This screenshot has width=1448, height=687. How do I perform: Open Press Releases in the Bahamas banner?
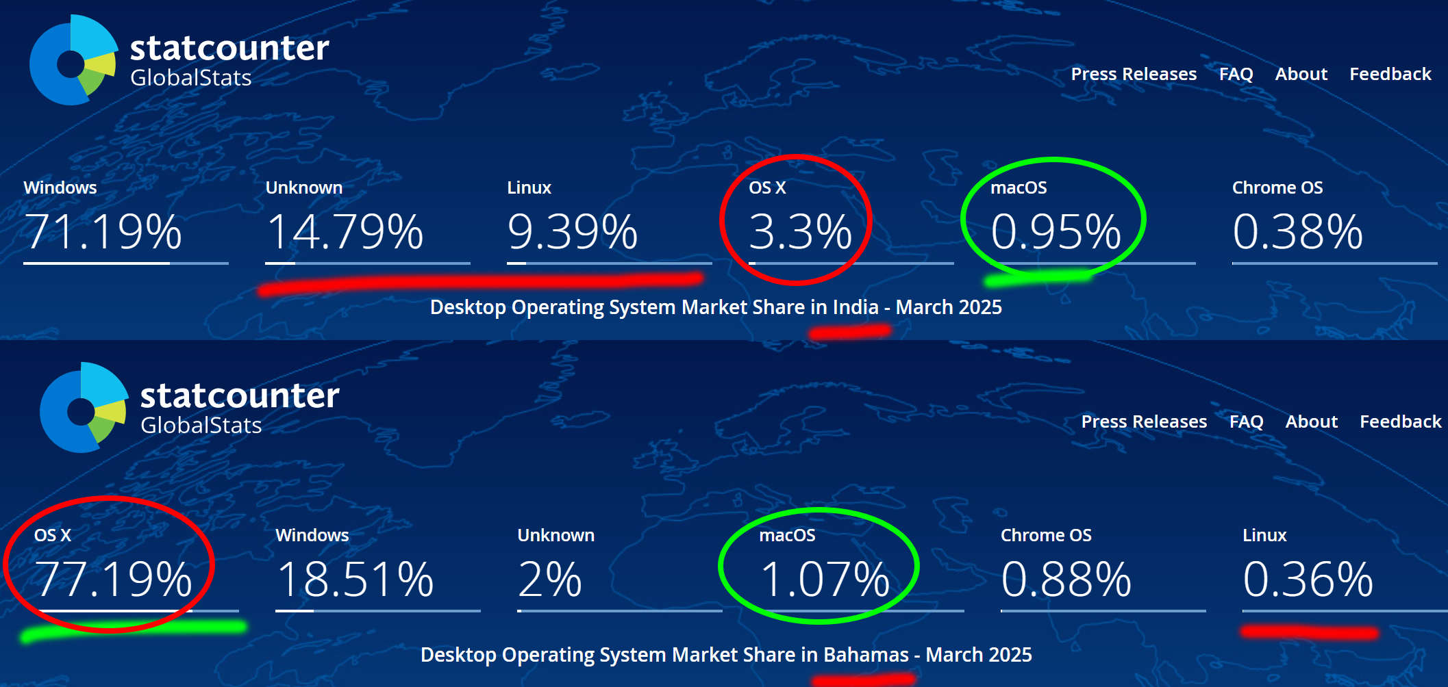(x=1144, y=422)
